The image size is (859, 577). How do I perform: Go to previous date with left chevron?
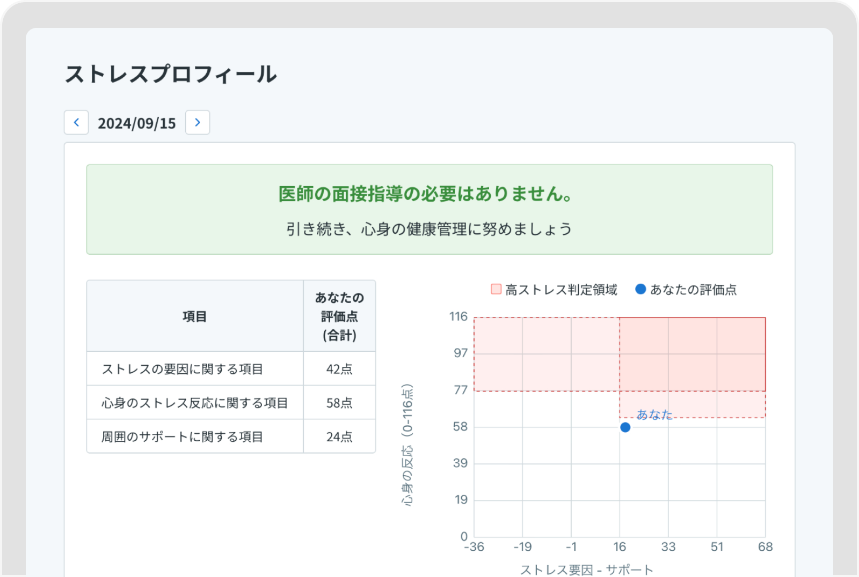[x=76, y=122]
